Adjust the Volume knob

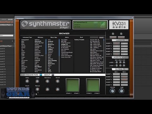(x=112, y=91)
